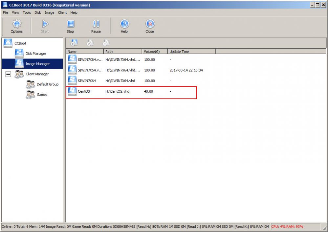The image size is (328, 232).
Task: Open the File menu
Action: tap(6, 12)
